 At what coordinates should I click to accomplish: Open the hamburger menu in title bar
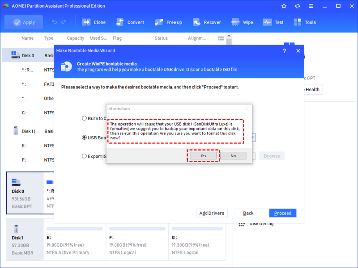pos(311,6)
